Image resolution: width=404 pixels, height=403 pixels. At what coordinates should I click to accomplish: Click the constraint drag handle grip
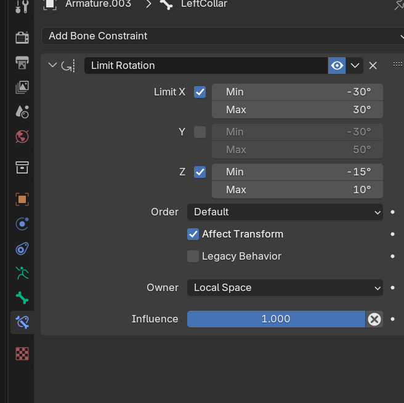point(398,65)
